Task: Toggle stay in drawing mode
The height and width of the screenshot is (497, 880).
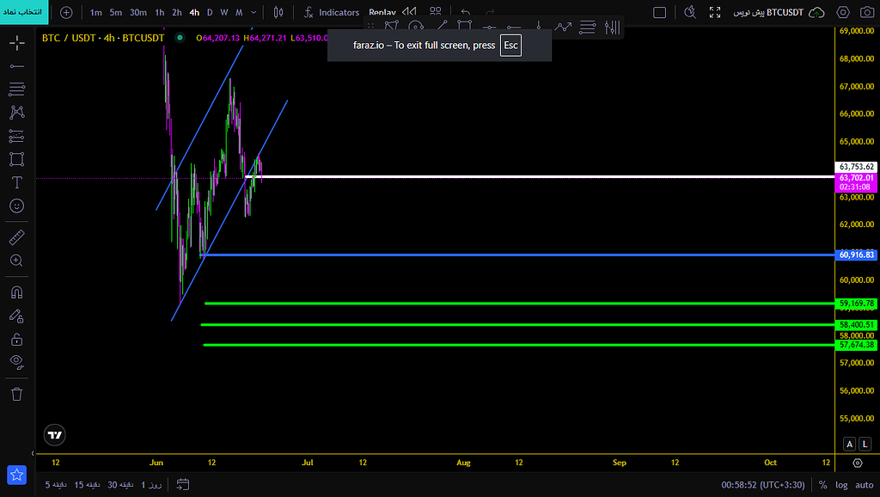Action: (x=17, y=316)
